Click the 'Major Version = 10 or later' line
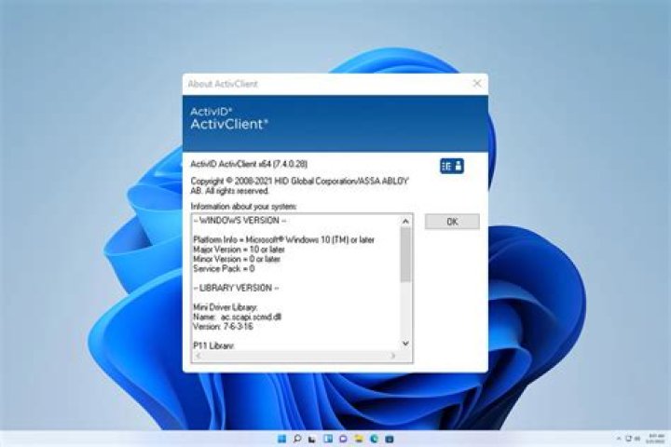The width and height of the screenshot is (671, 447). click(239, 250)
